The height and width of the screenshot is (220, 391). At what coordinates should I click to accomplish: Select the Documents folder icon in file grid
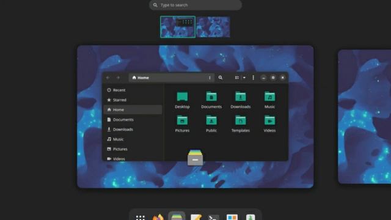211,97
